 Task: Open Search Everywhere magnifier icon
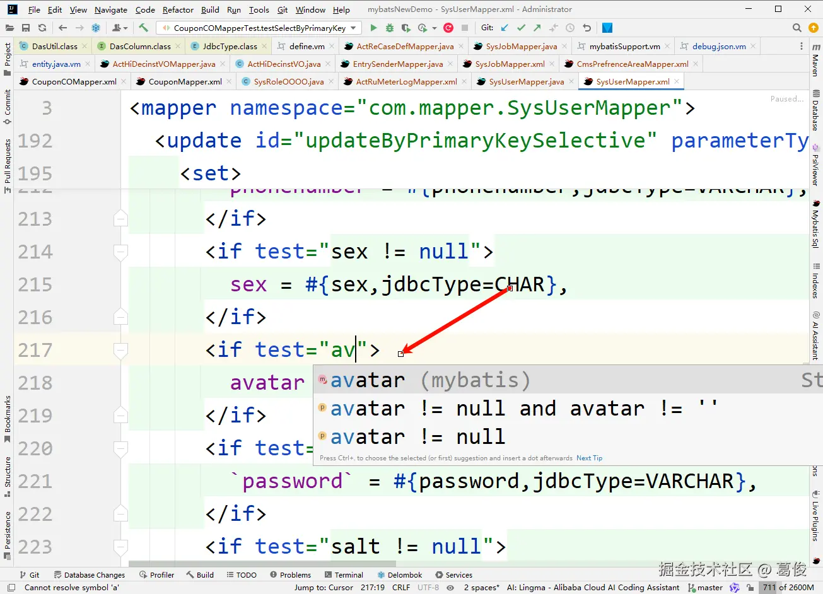797,28
